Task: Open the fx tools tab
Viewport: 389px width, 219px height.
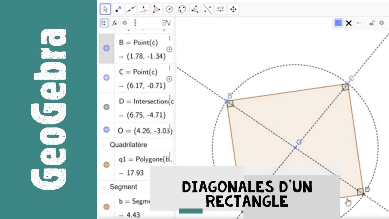Action: point(114,23)
